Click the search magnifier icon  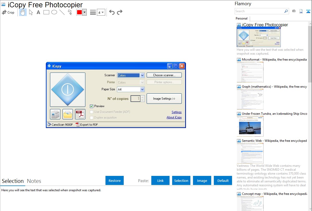pyautogui.click(x=286, y=11)
